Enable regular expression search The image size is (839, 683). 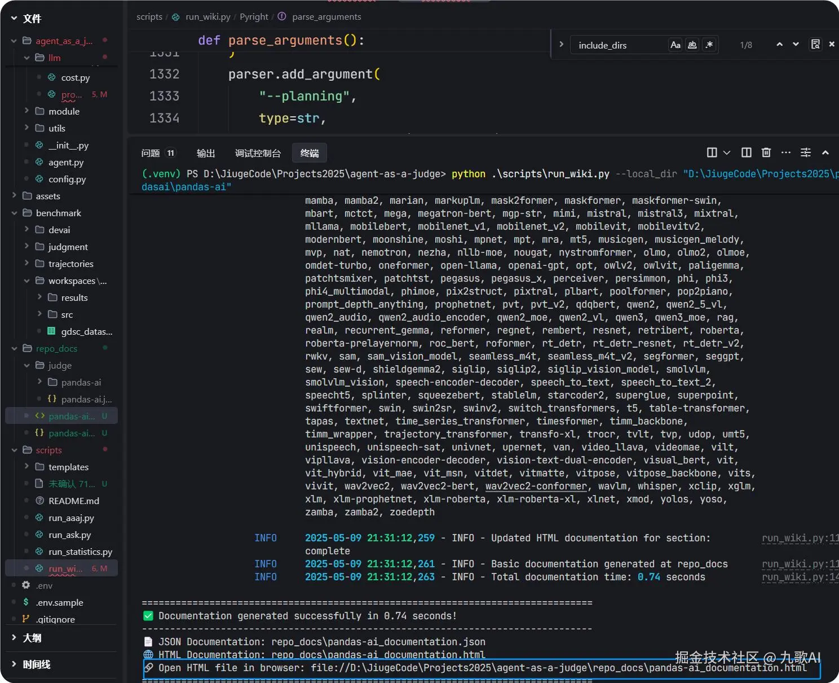709,45
